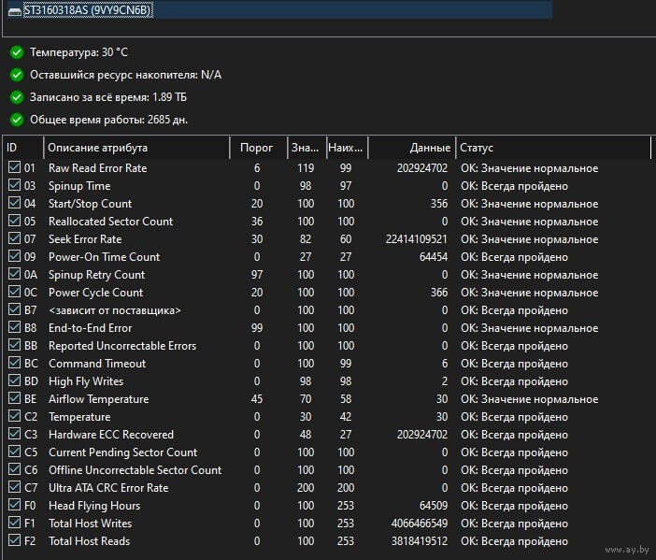Click the green check icon for Общее время работы

coord(17,120)
